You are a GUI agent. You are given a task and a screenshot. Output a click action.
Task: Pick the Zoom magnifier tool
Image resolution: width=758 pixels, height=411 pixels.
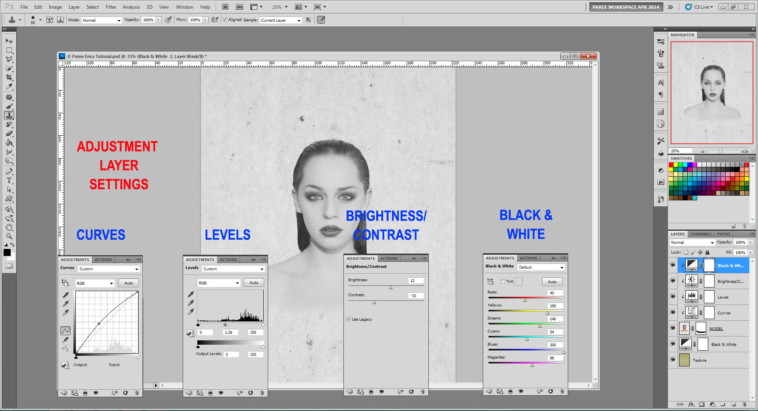pyautogui.click(x=9, y=236)
